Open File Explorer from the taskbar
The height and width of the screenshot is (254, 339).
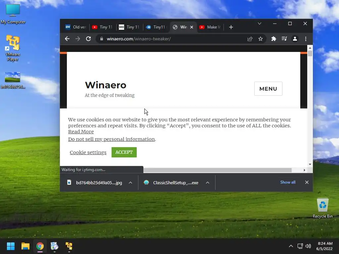tap(25, 246)
